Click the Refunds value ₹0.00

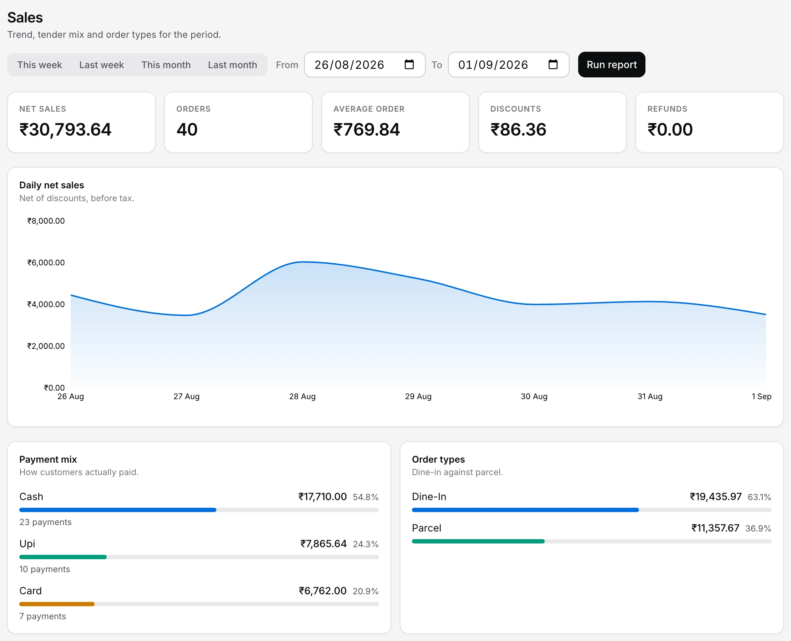(x=670, y=129)
